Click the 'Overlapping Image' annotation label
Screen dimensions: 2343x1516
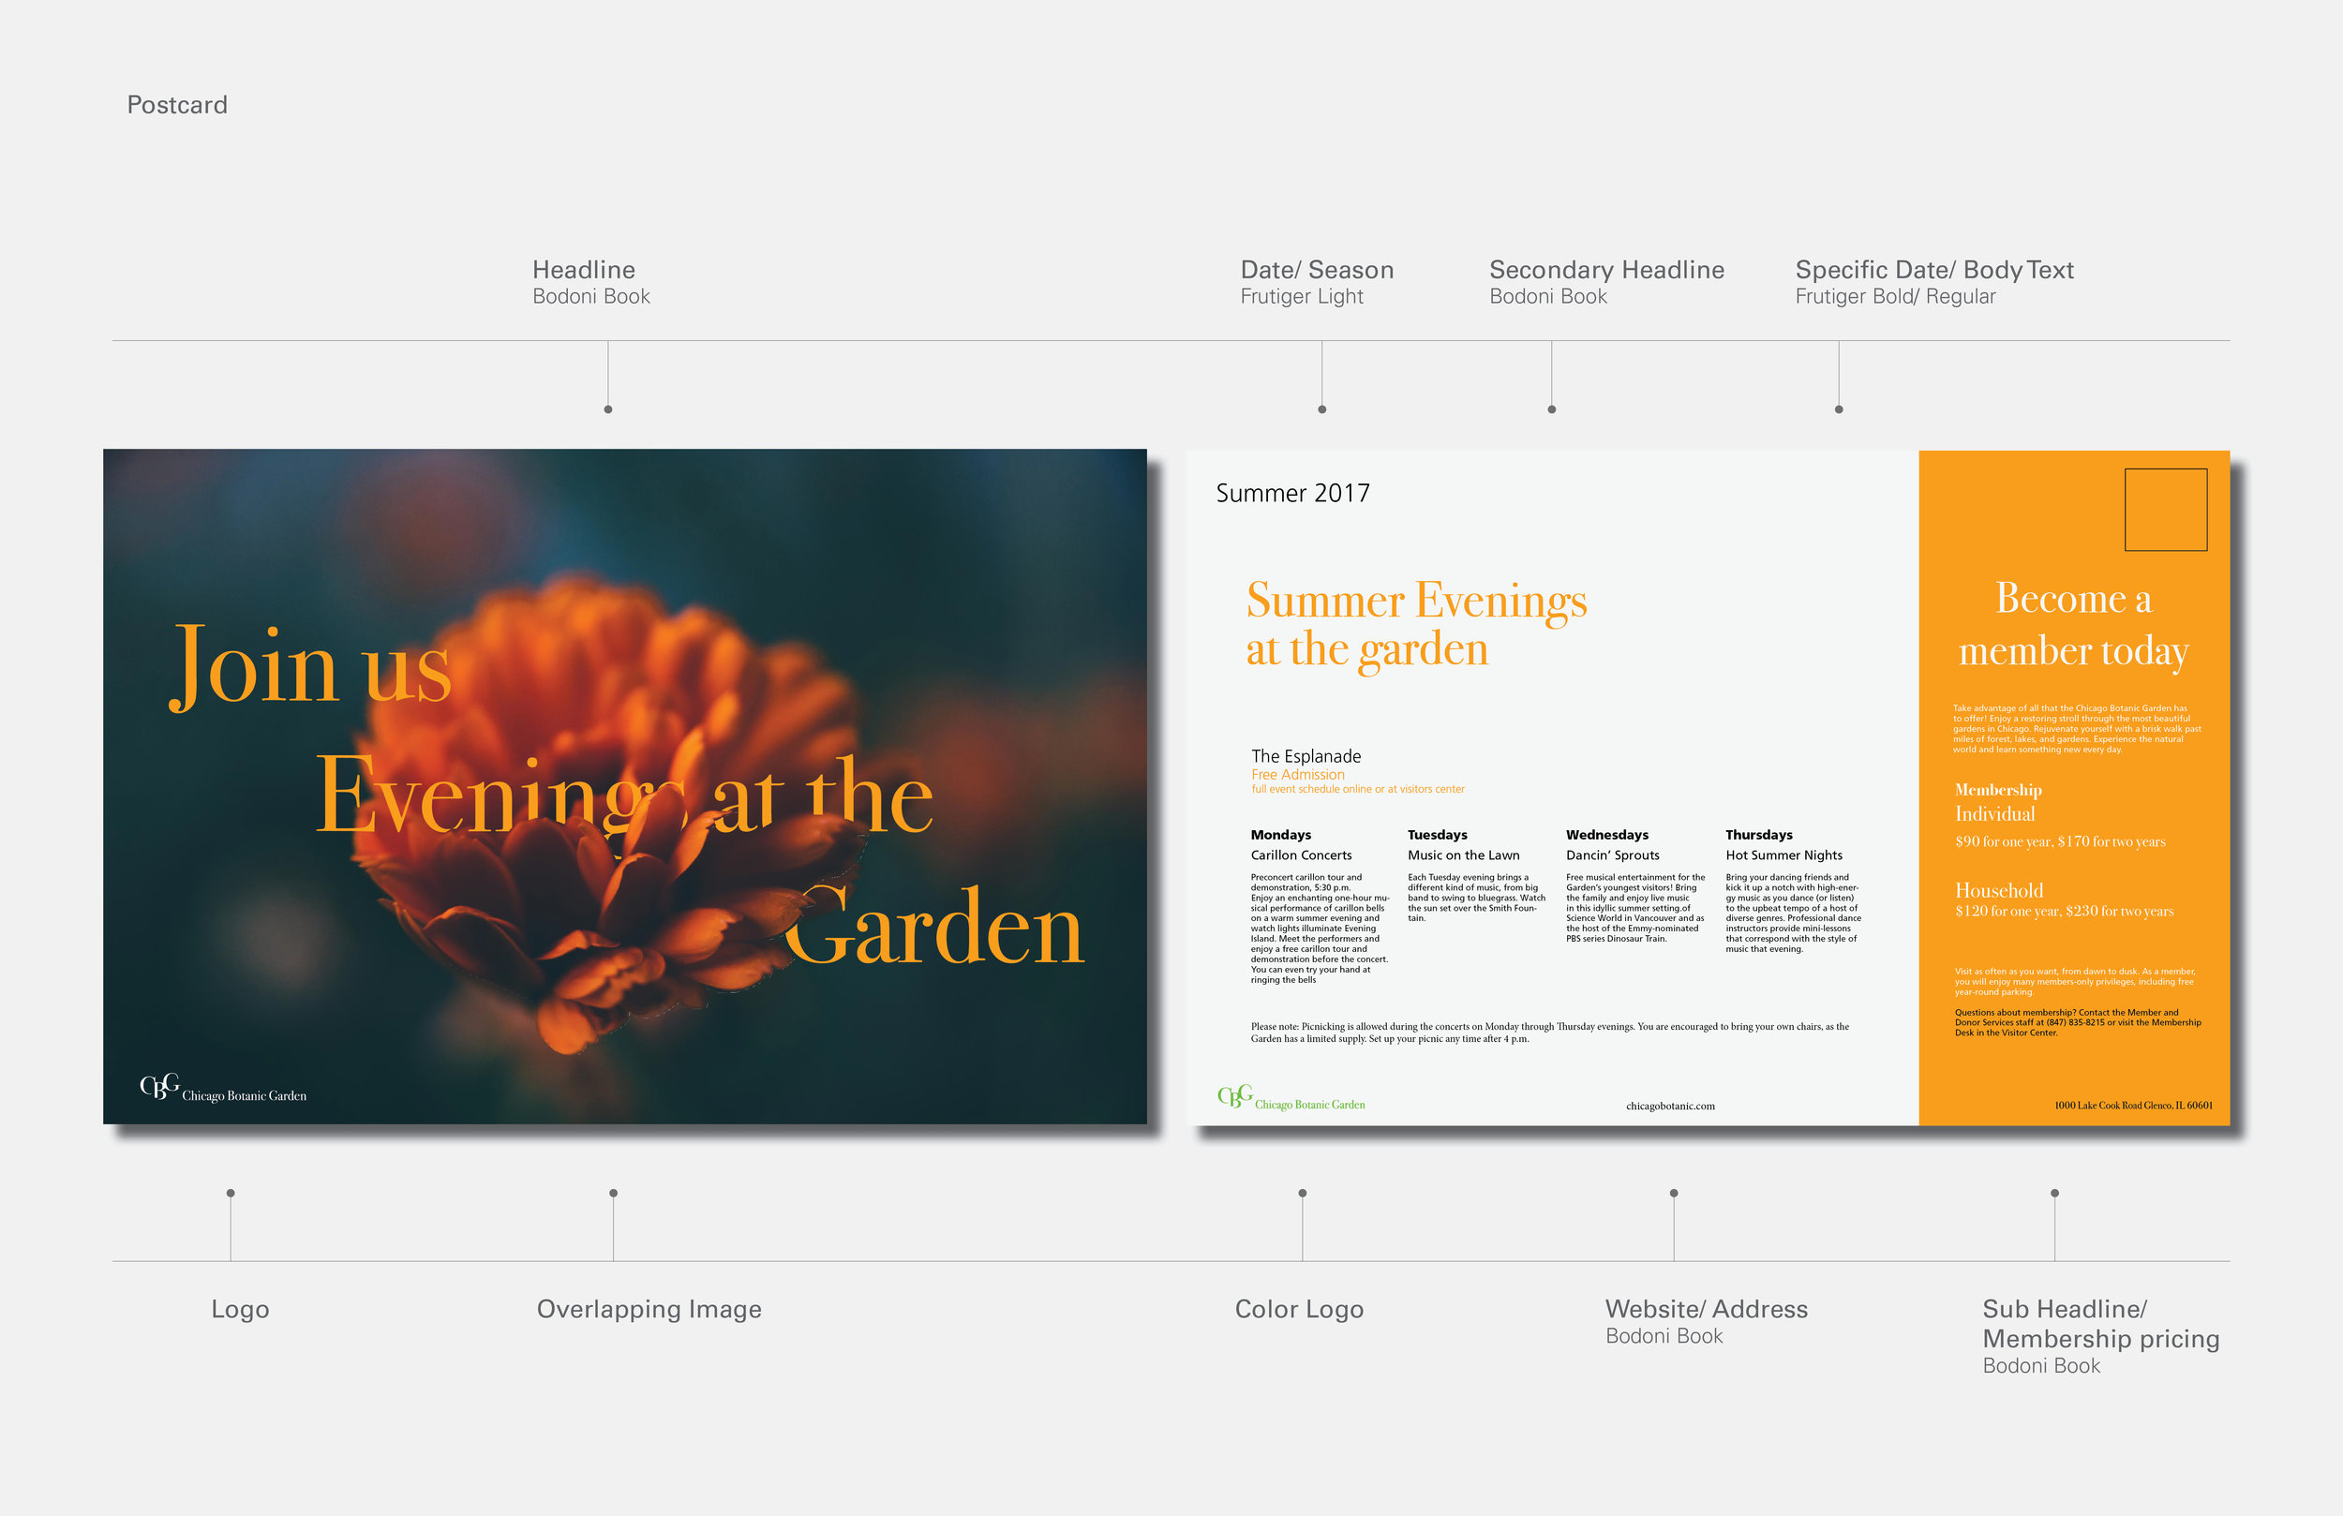pos(649,1309)
